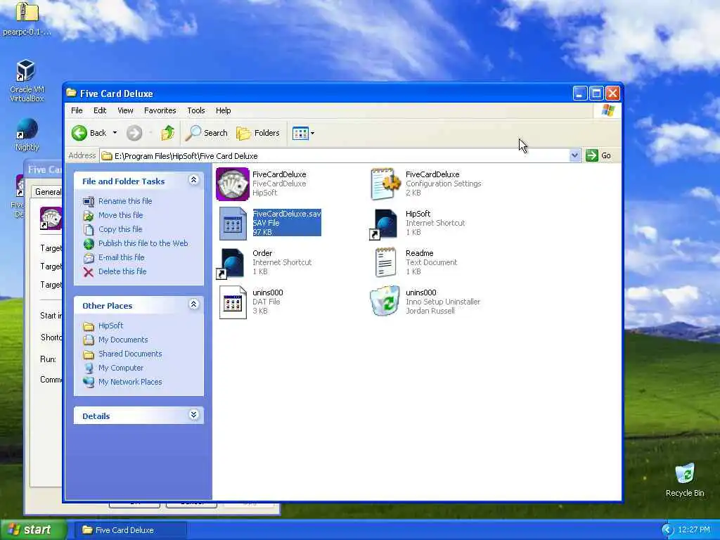Open the Search pane
Screen dimensions: 720x540
[x=207, y=133]
